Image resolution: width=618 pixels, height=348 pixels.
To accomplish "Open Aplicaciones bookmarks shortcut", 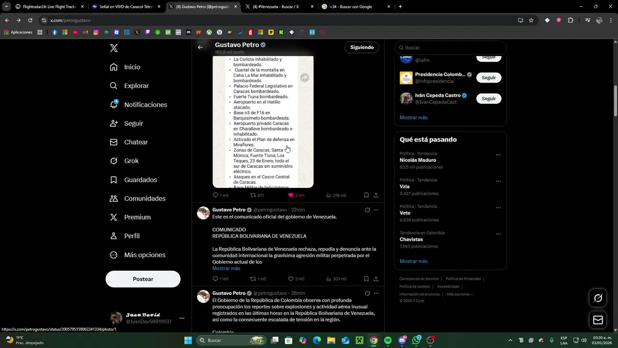I will pyautogui.click(x=18, y=32).
